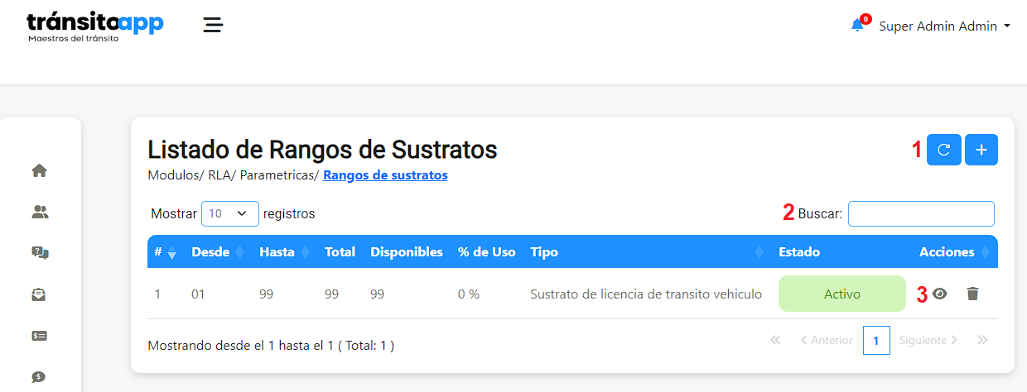This screenshot has width=1027, height=392.
Task: Toggle the hamburger sidebar menu
Action: [214, 25]
